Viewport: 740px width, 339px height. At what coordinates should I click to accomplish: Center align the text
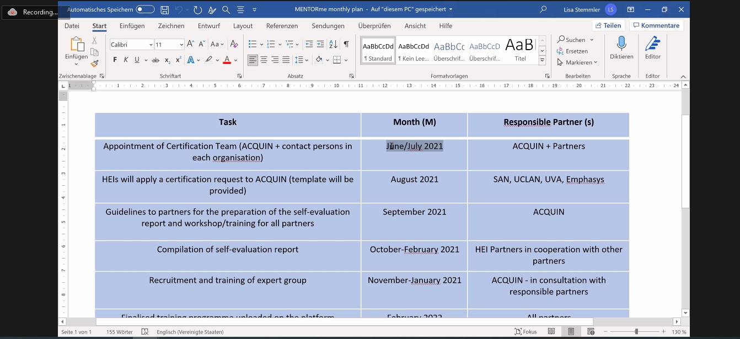pos(264,60)
